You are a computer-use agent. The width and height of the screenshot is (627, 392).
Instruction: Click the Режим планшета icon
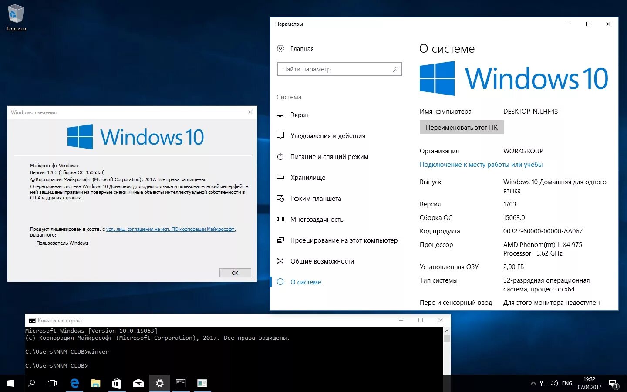click(280, 198)
